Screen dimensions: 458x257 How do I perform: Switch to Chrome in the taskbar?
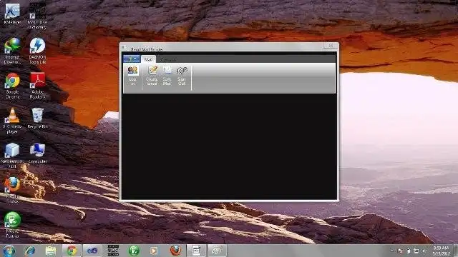click(72, 251)
